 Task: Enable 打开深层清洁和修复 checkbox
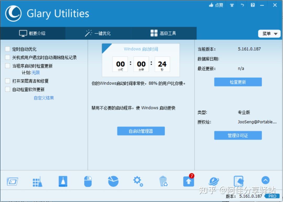(x=8, y=81)
